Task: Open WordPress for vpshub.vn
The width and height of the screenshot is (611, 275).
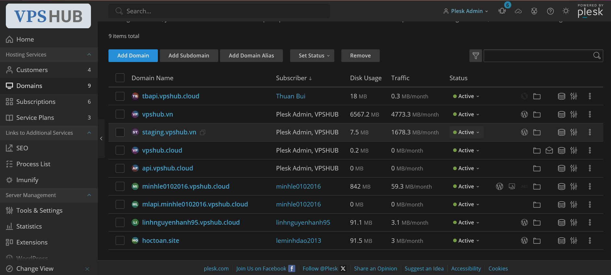Action: coord(524,114)
